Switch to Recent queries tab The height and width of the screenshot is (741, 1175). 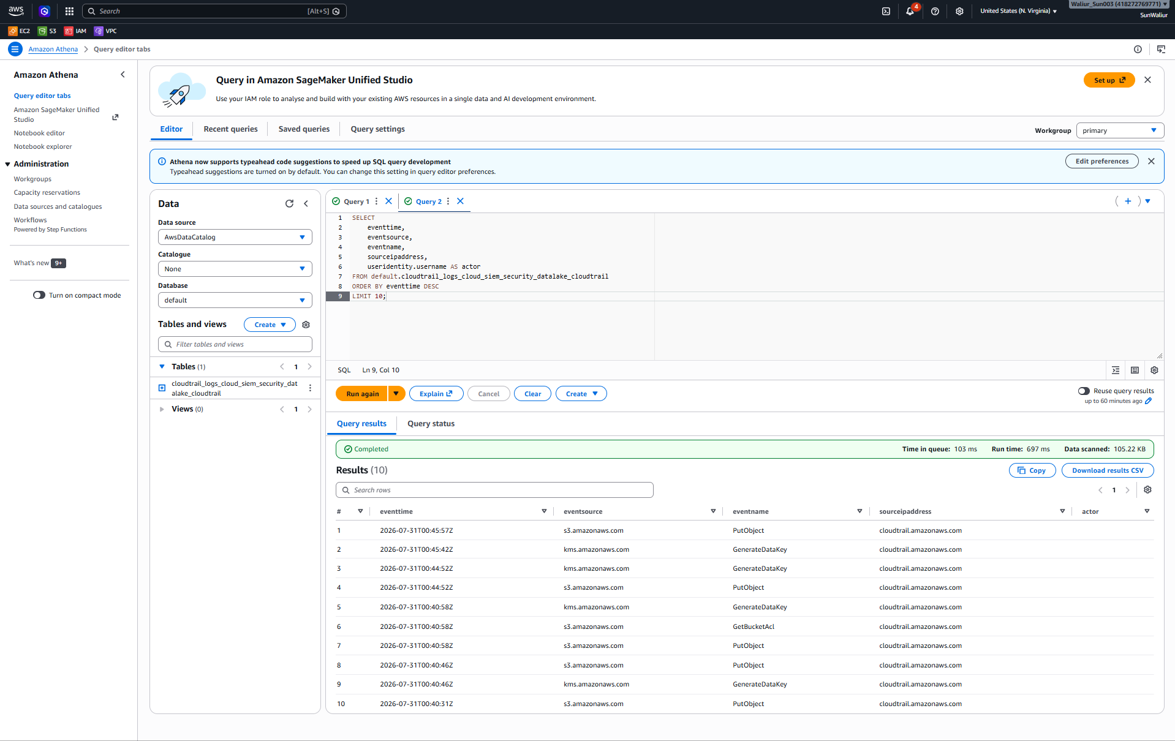coord(230,129)
